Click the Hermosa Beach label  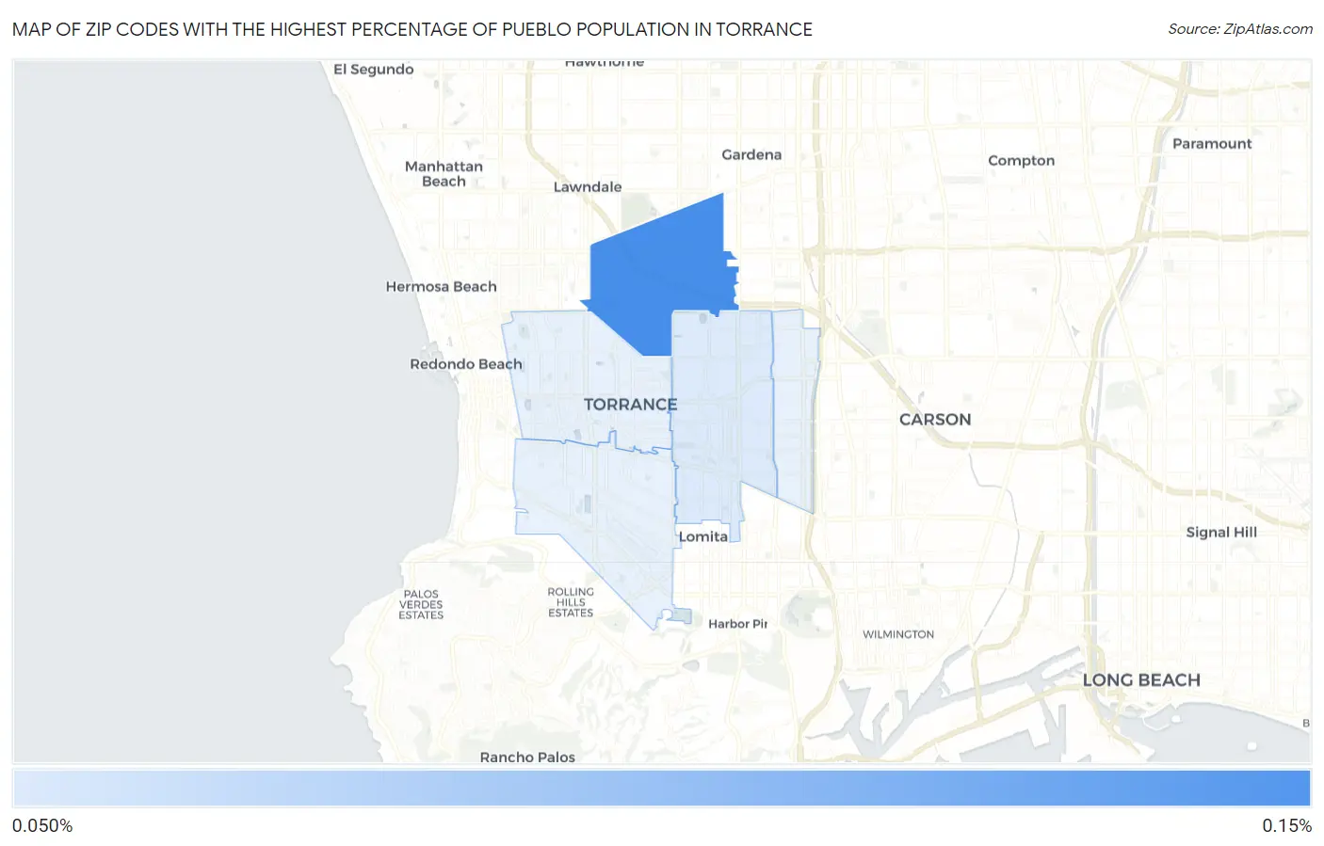(x=441, y=287)
